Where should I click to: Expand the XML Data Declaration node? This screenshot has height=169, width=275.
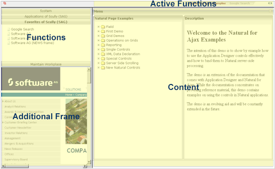pos(98,54)
